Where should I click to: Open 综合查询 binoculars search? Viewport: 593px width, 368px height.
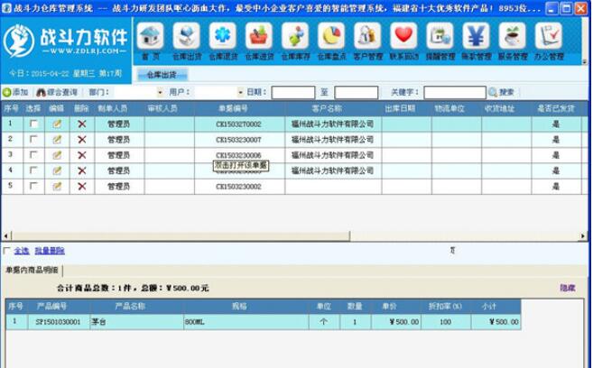(x=57, y=92)
